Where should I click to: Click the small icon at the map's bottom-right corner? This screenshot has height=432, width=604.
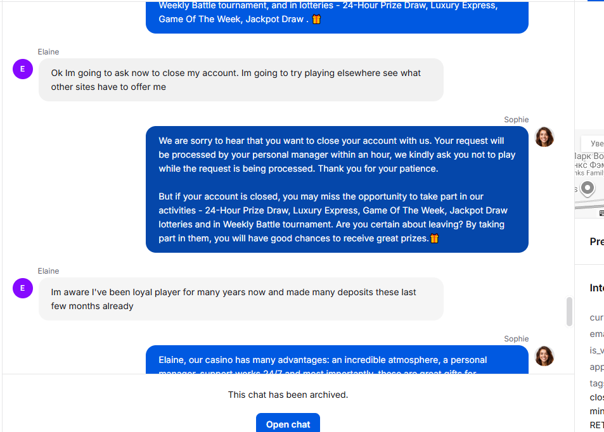point(600,213)
